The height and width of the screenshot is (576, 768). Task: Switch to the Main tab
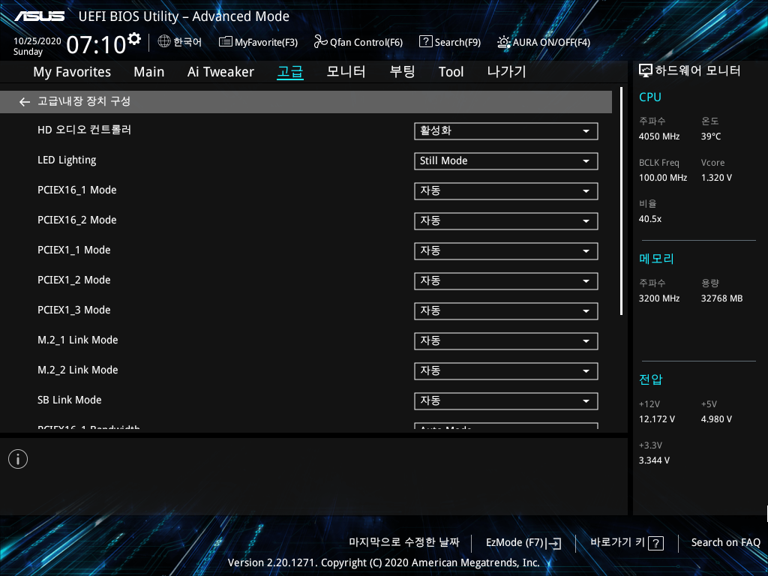(x=149, y=72)
